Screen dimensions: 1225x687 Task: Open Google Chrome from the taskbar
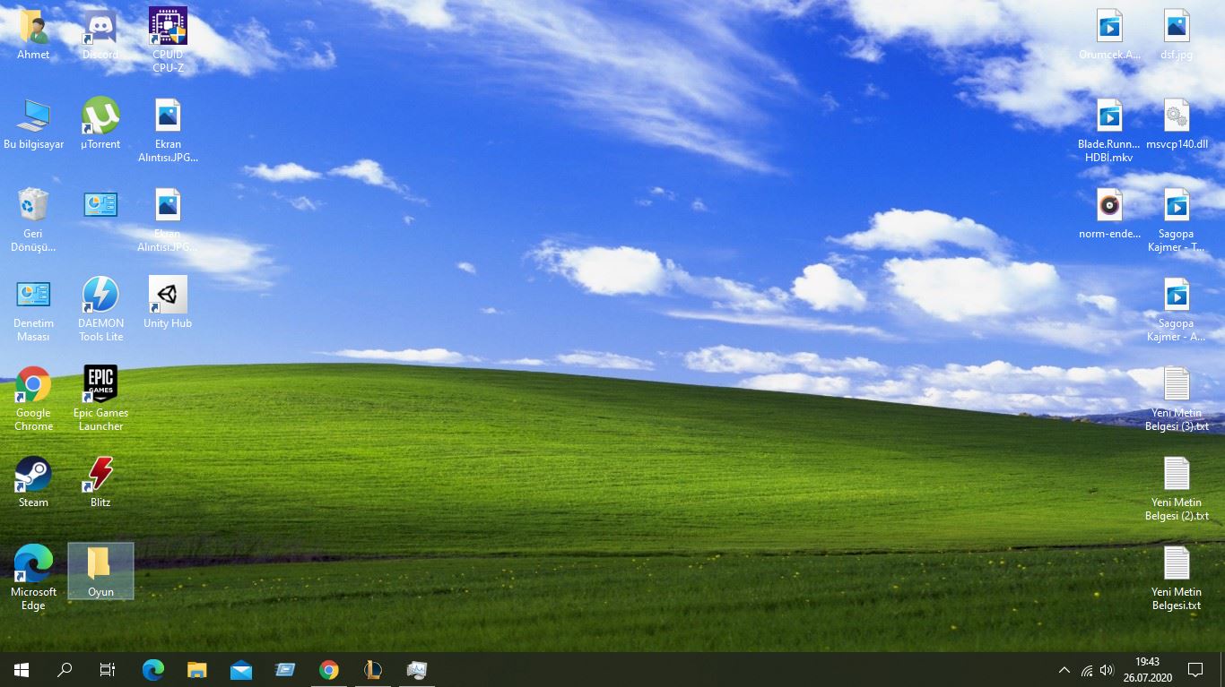pyautogui.click(x=329, y=669)
